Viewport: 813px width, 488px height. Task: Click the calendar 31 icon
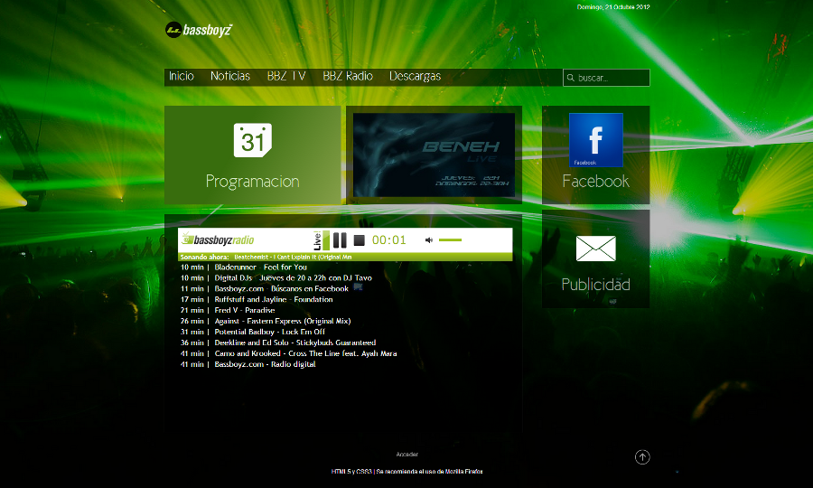pos(253,140)
